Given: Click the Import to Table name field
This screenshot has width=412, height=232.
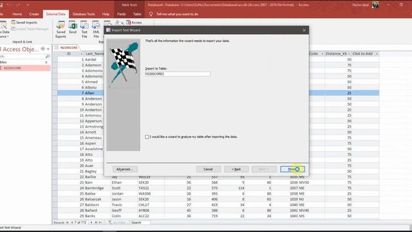Looking at the screenshot, I should coord(178,74).
